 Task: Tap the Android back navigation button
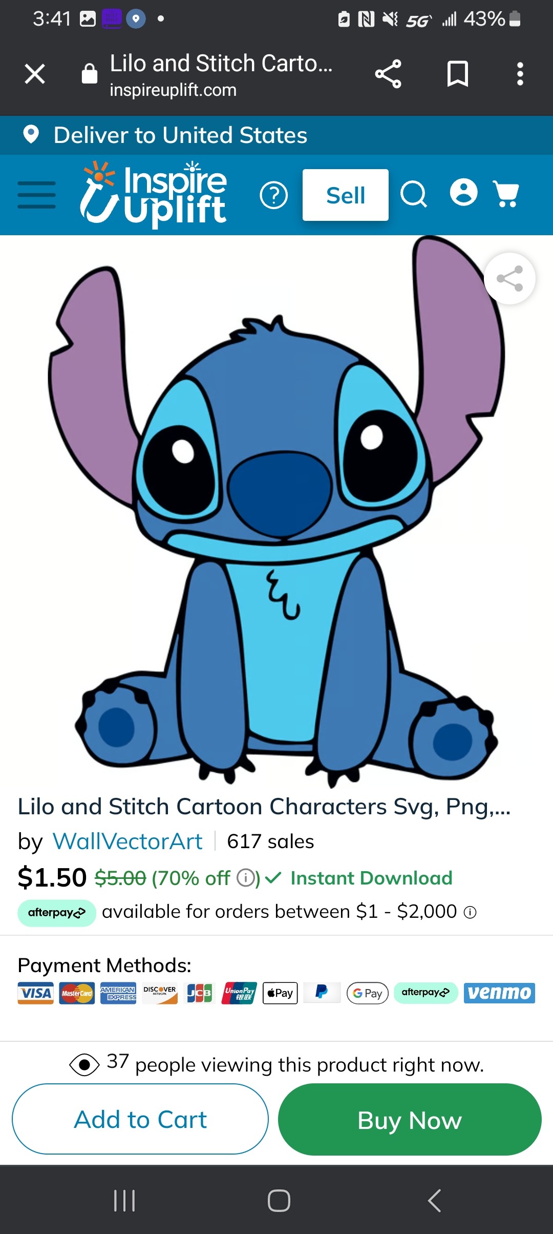coord(434,1200)
